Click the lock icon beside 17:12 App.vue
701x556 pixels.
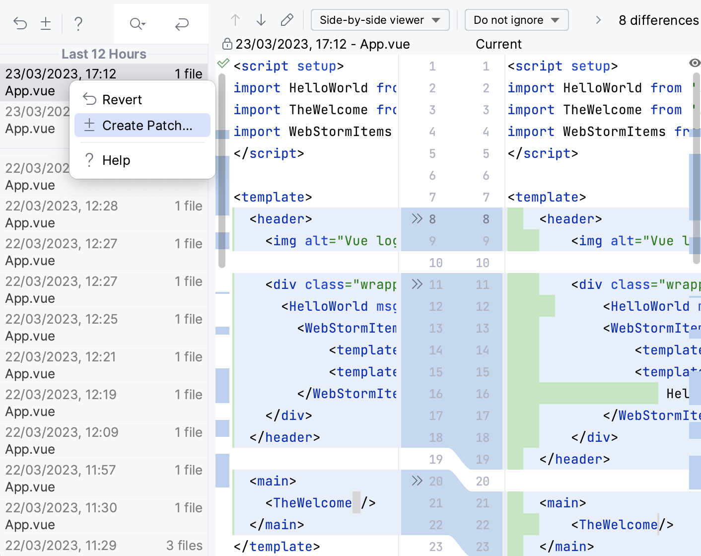click(x=227, y=44)
